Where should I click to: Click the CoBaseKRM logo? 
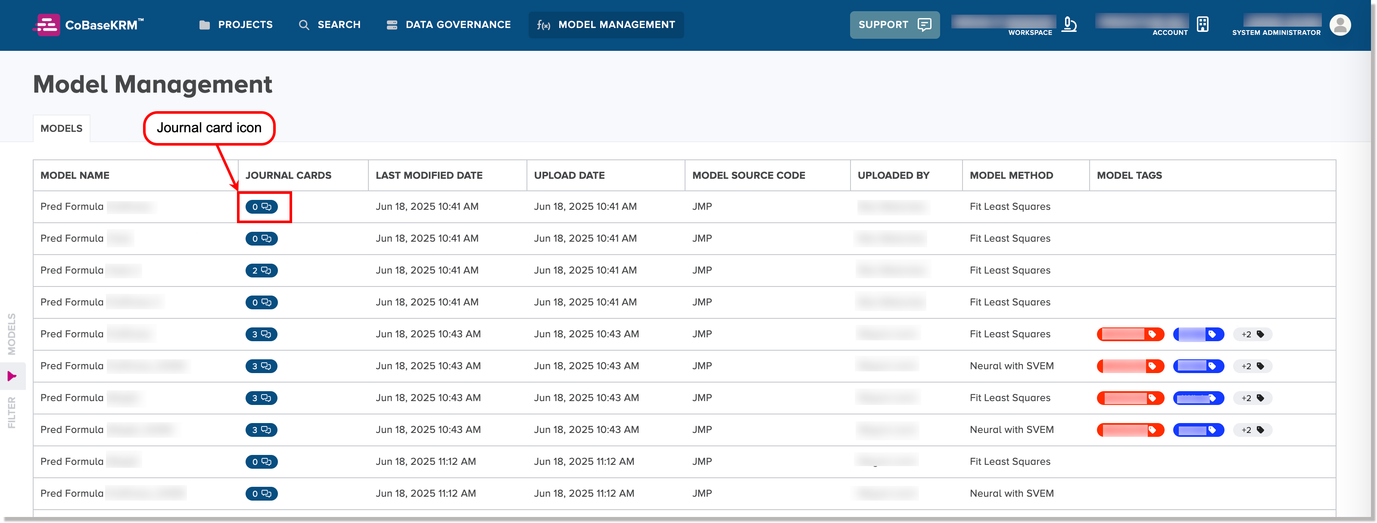coord(88,25)
